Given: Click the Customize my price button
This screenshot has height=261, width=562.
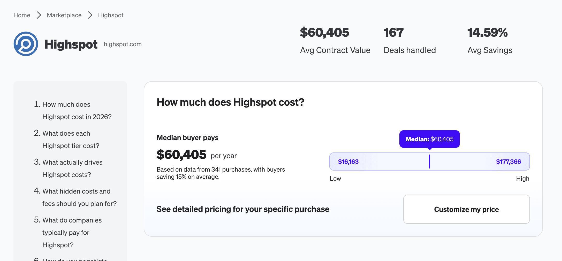Looking at the screenshot, I should point(466,209).
